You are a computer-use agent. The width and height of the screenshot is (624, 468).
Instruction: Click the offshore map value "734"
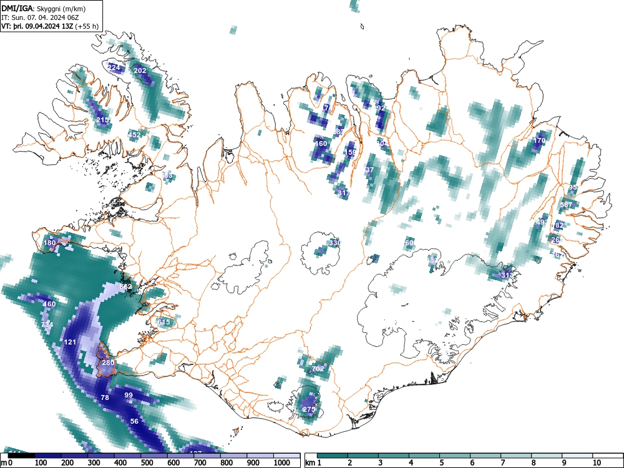(47, 324)
